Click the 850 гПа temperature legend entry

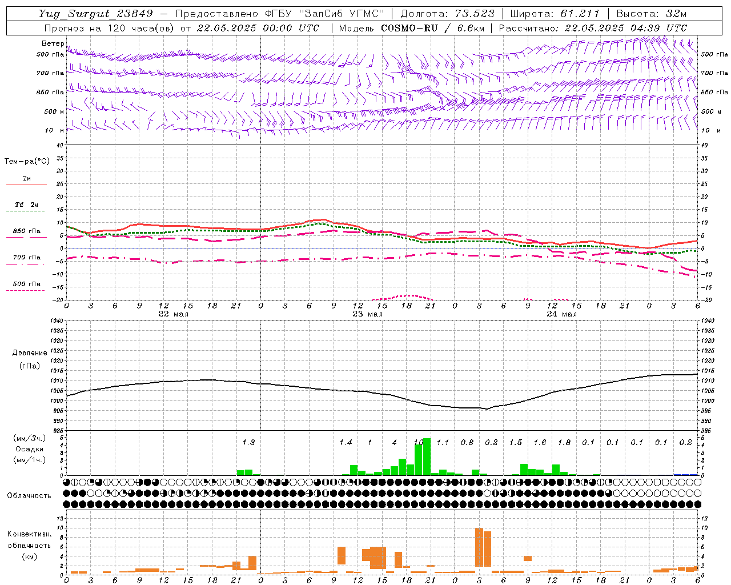(x=27, y=231)
